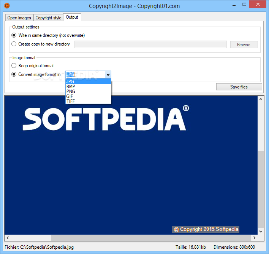Choose TIFF from the format dropdown list
Viewport: 269px width, 254px height.
[x=89, y=101]
